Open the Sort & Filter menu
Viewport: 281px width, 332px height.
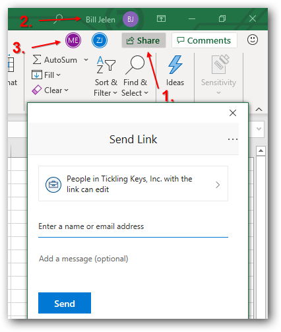coord(106,76)
